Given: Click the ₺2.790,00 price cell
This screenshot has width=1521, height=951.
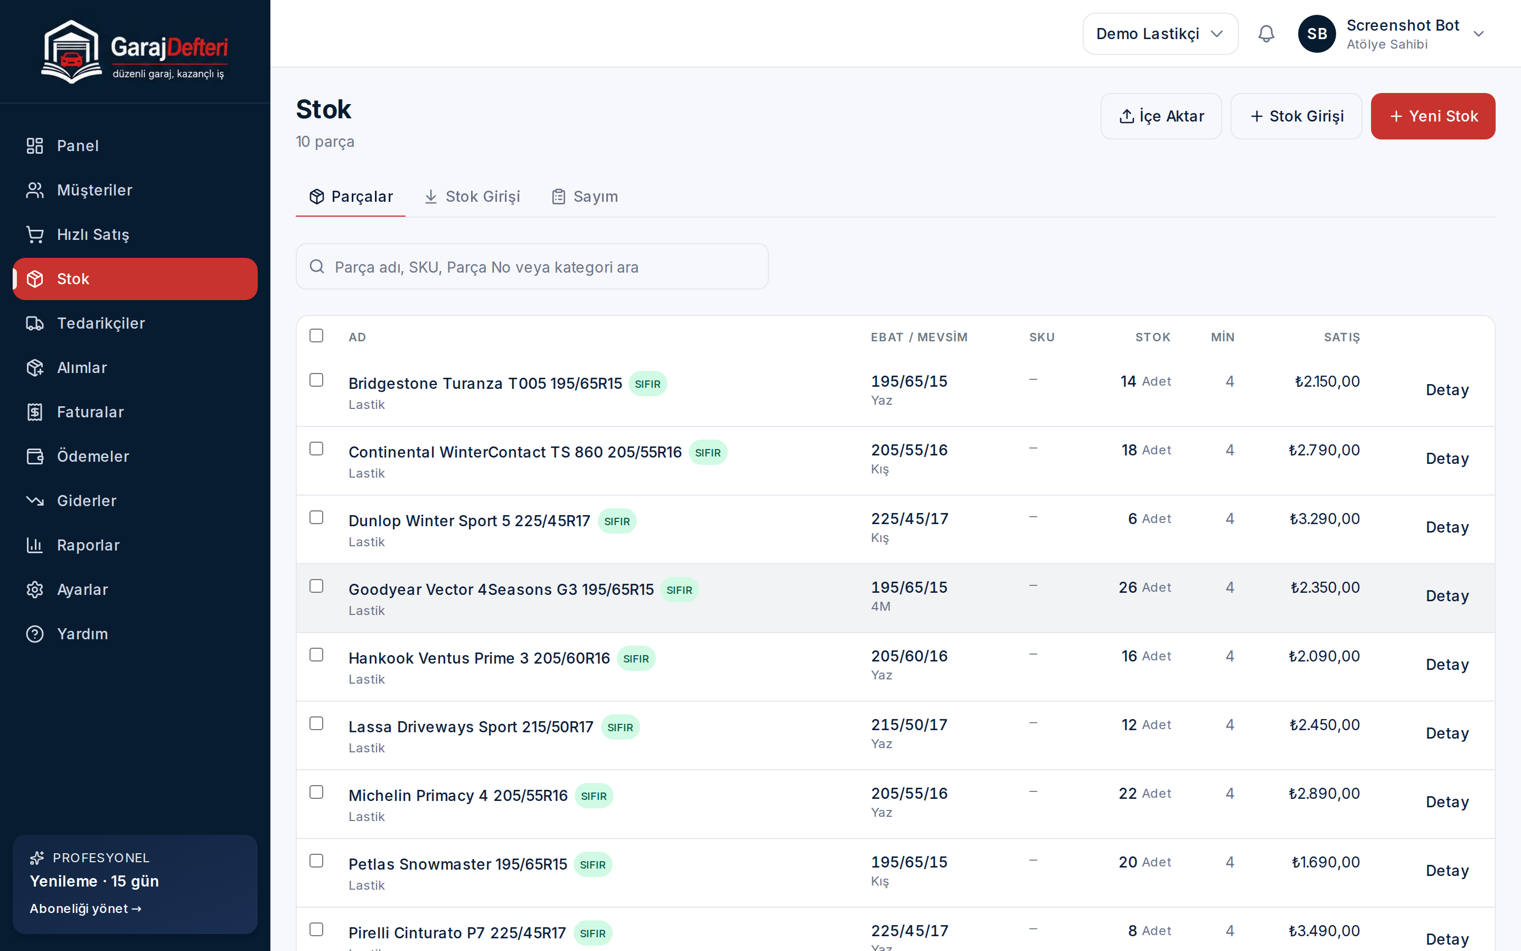Looking at the screenshot, I should pos(1325,450).
